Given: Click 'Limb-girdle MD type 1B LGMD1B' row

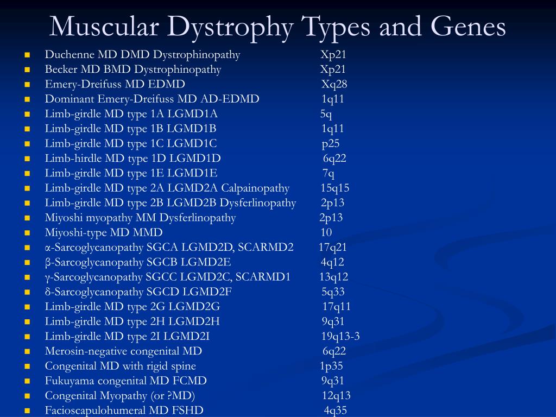Looking at the screenshot, I should (130, 129).
